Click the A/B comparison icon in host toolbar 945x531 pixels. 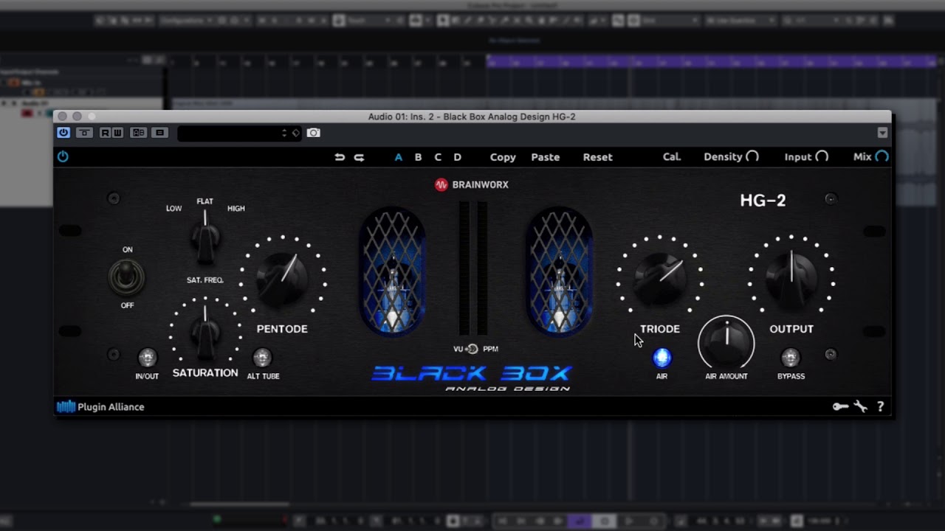138,133
